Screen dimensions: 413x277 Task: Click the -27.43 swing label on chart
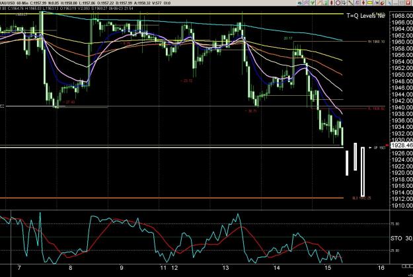69,102
